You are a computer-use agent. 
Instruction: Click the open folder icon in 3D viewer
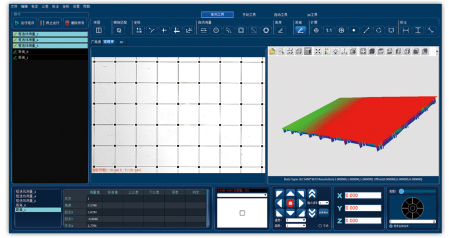point(272,51)
